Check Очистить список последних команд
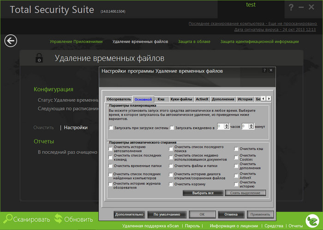The image size is (323, 230). coord(110,157)
